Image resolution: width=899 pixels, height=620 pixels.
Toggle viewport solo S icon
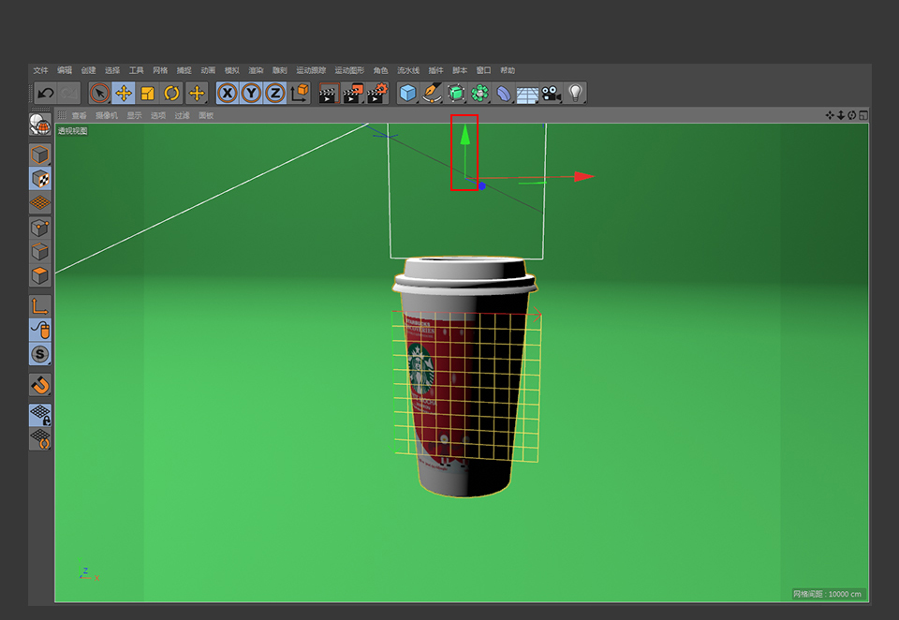coord(40,354)
